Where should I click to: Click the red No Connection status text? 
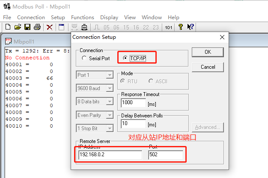coord(27,58)
